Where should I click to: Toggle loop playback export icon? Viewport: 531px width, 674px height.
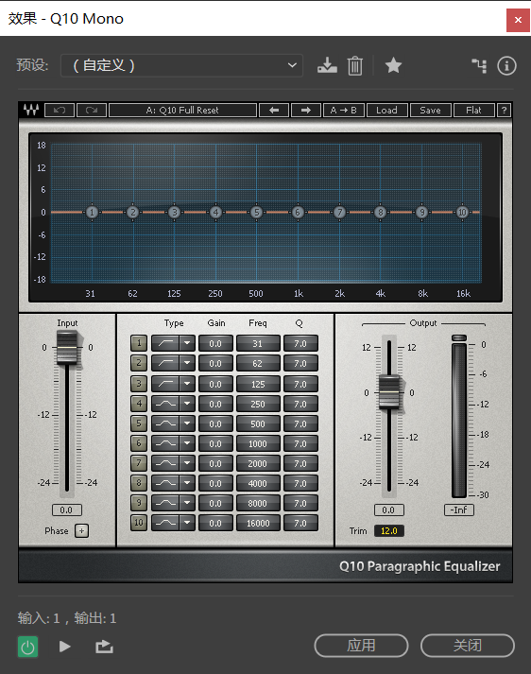tap(104, 647)
